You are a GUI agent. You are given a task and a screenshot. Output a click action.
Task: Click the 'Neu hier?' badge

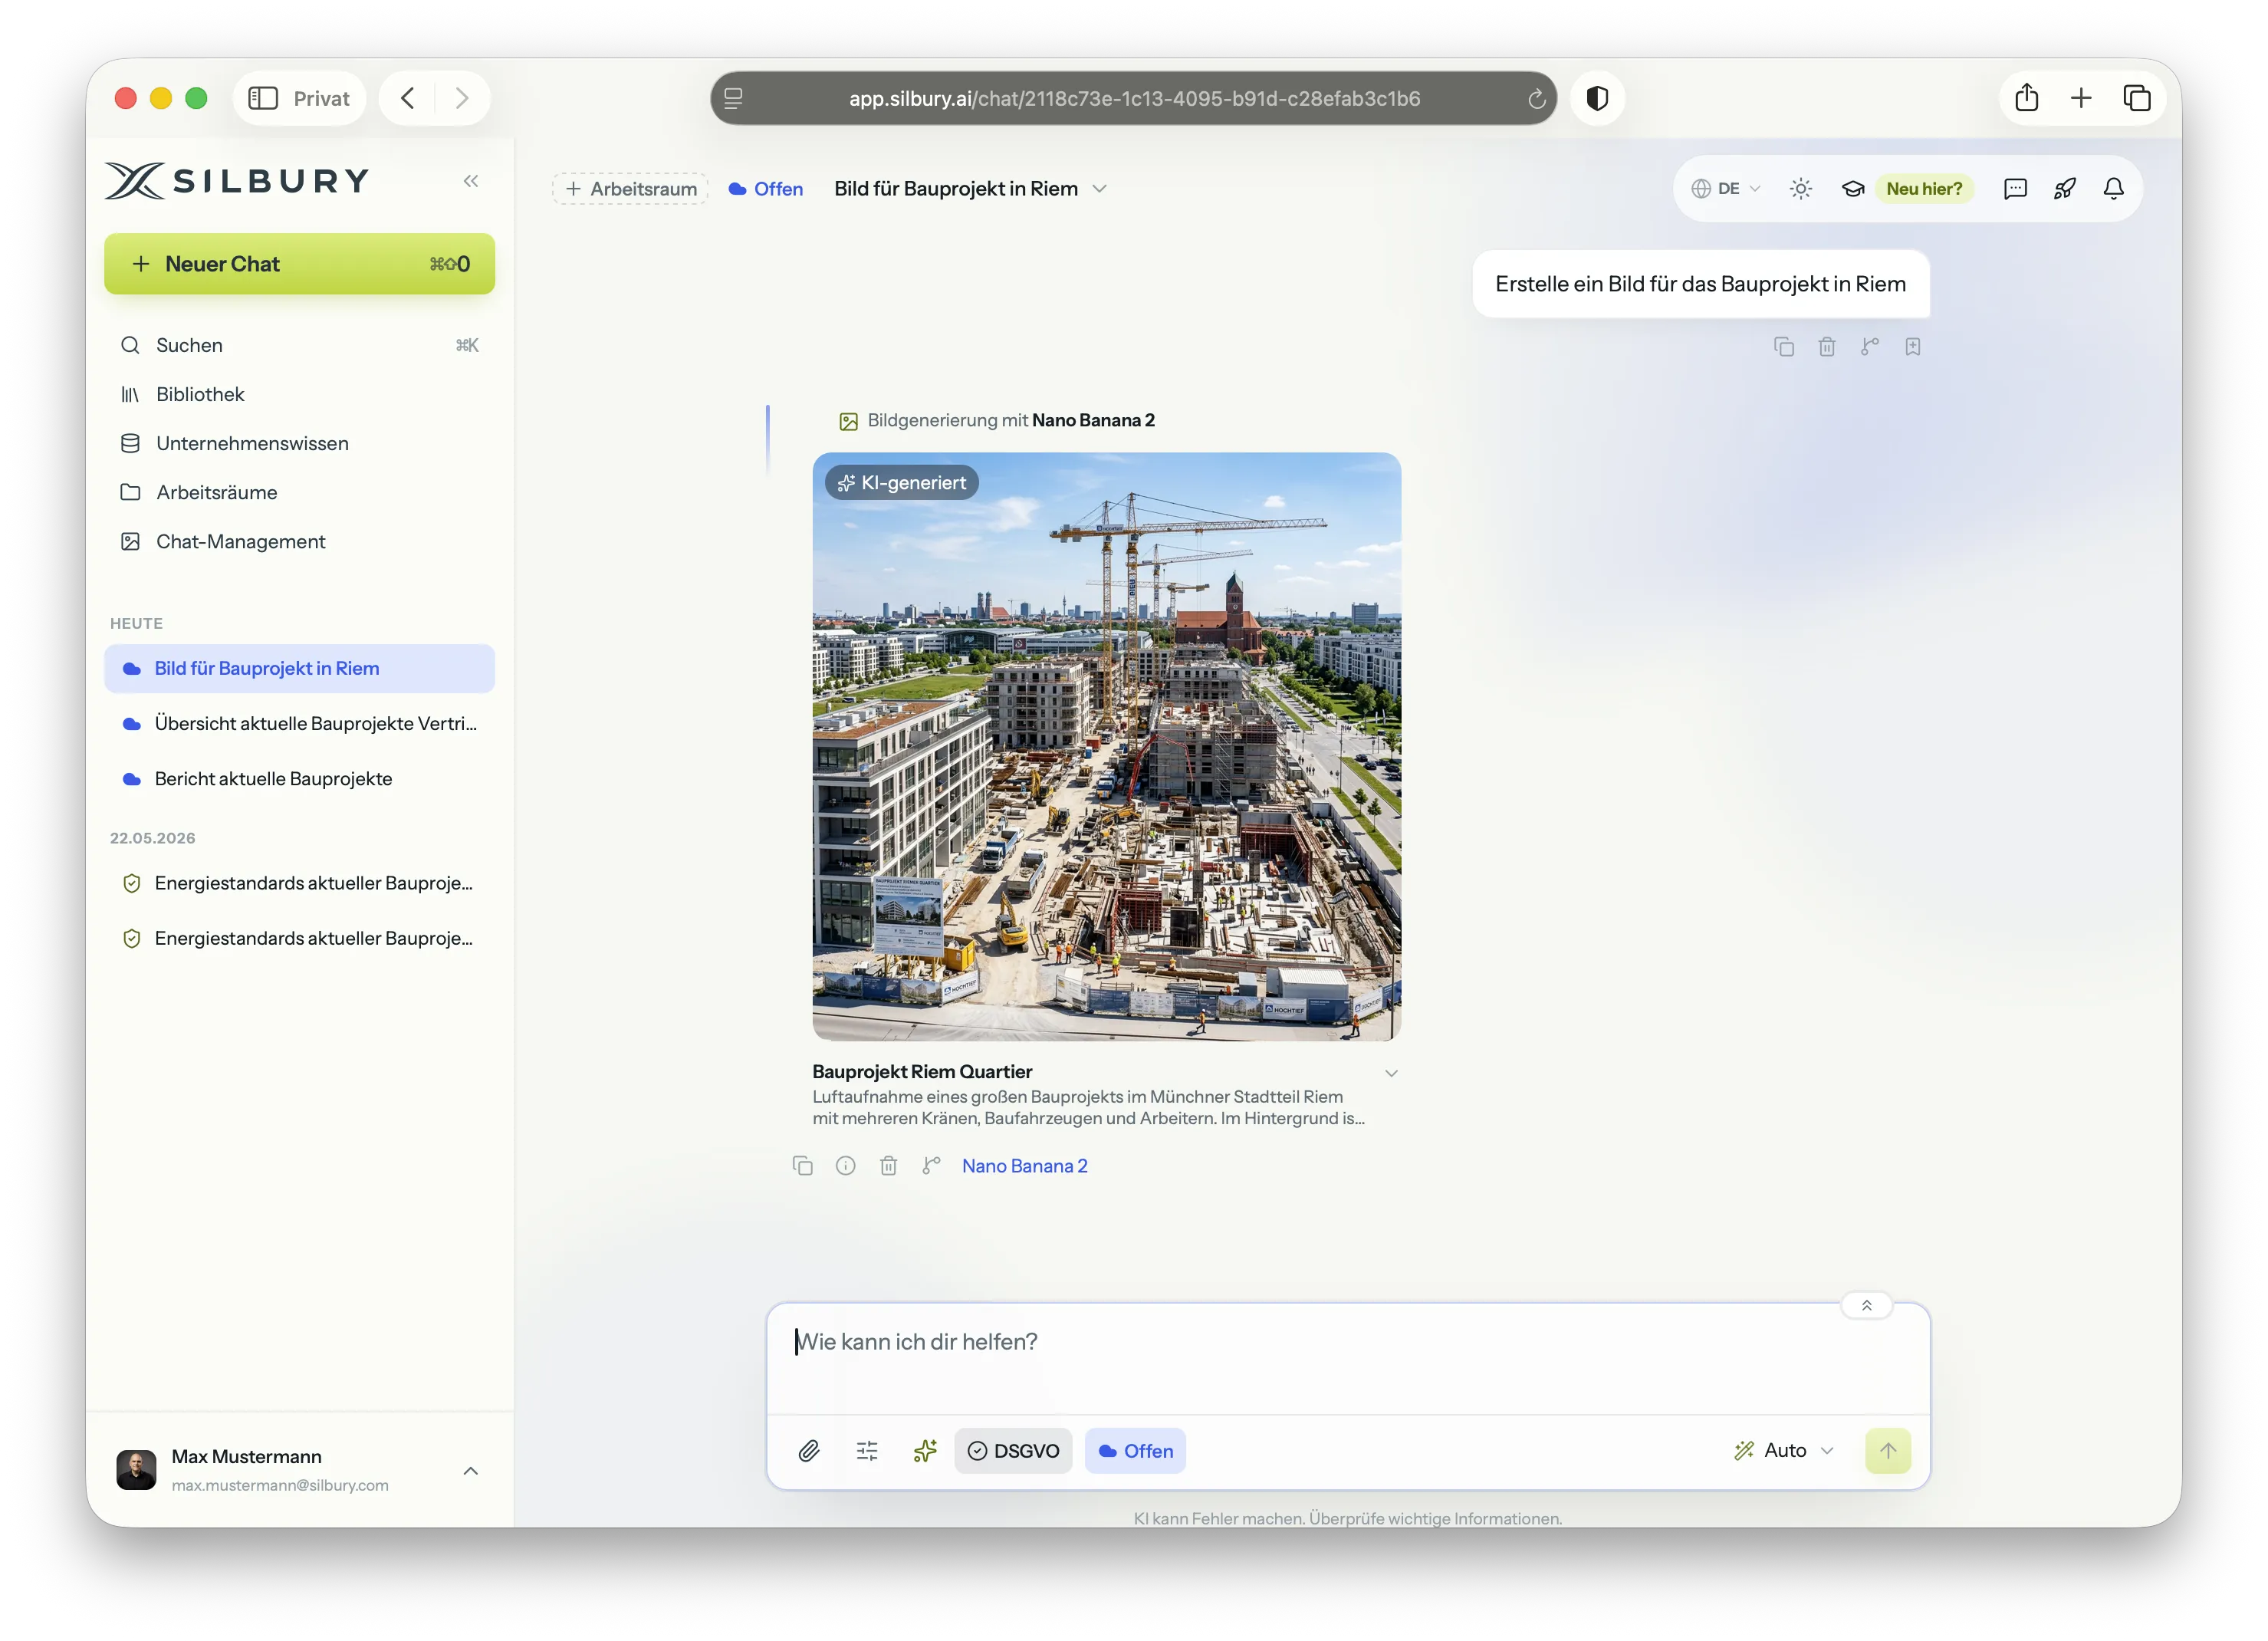pyautogui.click(x=1924, y=189)
